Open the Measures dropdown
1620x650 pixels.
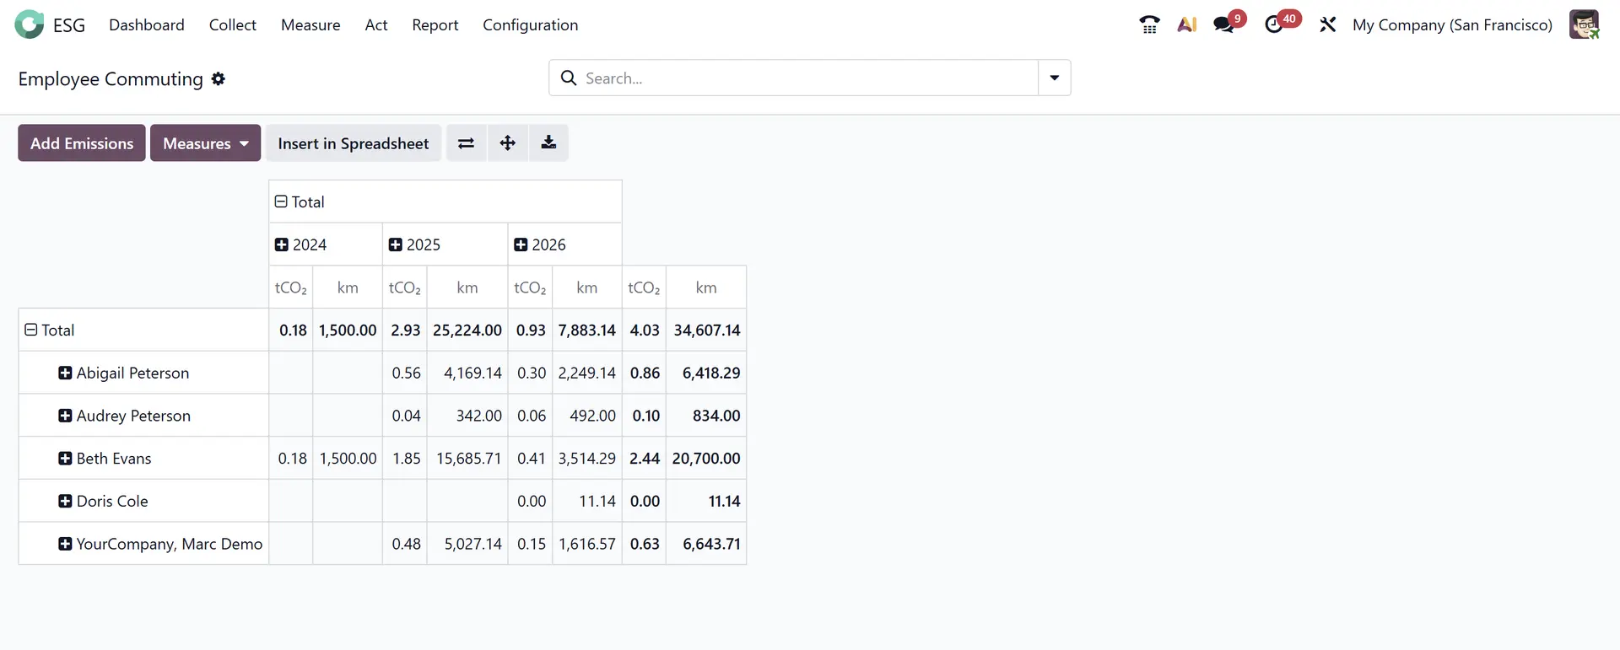click(205, 143)
